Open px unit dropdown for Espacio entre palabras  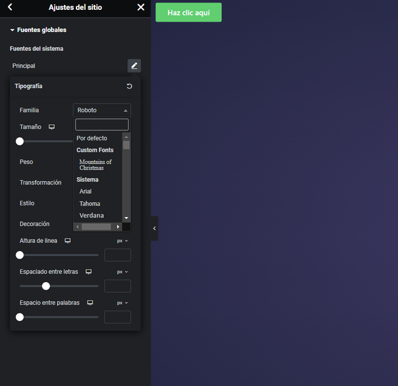click(123, 303)
